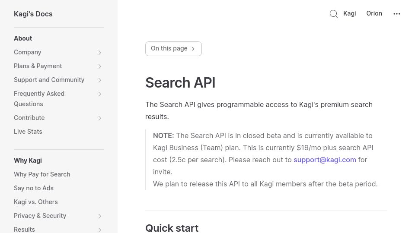The width and height of the screenshot is (415, 233).
Task: Expand the On this page outline
Action: [173, 49]
